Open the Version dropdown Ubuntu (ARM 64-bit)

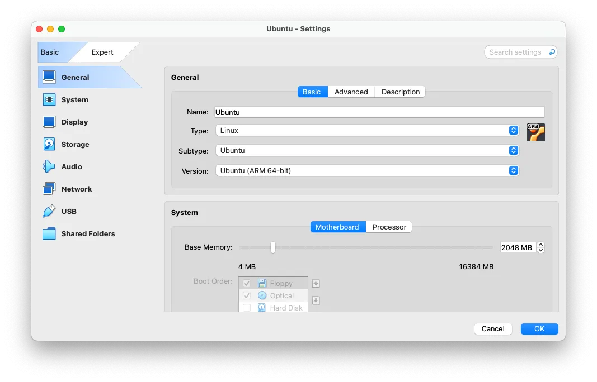(367, 171)
